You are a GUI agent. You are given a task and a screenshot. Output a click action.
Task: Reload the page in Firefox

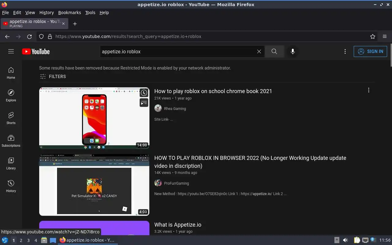(x=29, y=36)
